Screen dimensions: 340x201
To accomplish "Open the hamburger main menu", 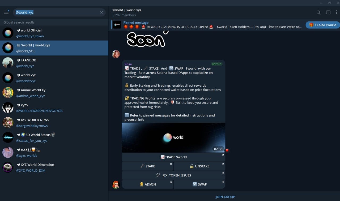I will [6, 12].
